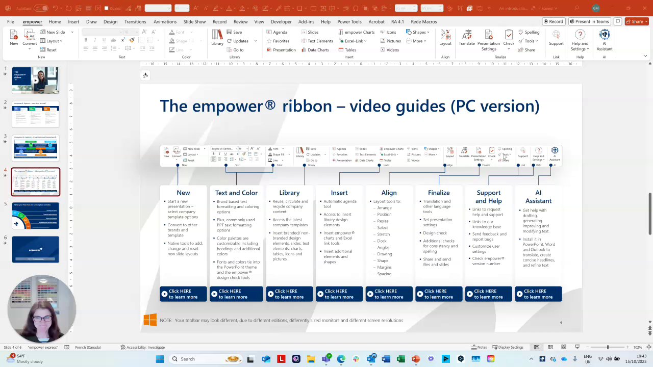Click Accessibility: Investigate in status bar

pos(143,347)
